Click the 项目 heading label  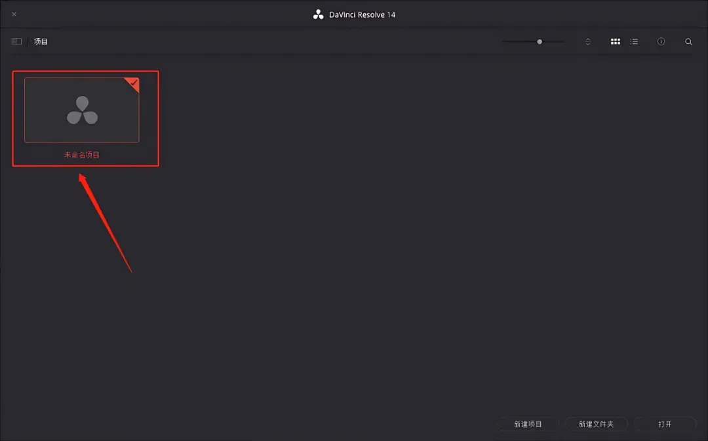tap(41, 41)
